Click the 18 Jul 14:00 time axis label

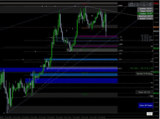point(59,117)
